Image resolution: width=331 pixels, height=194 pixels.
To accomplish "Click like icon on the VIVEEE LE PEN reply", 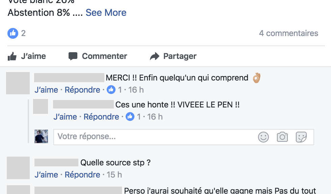I will click(130, 117).
